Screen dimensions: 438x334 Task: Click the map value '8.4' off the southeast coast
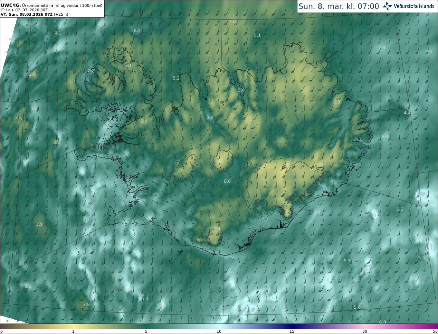317,212
